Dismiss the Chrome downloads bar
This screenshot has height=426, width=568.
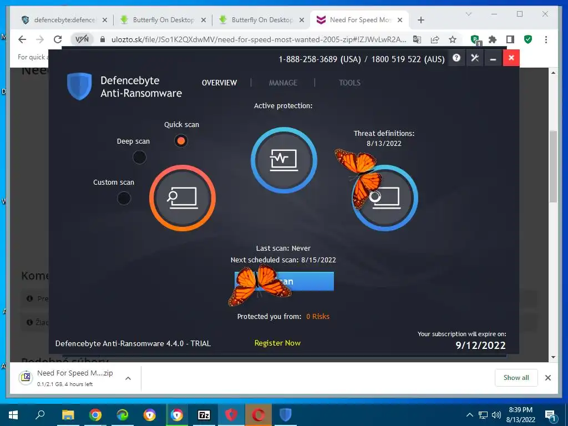(548, 378)
